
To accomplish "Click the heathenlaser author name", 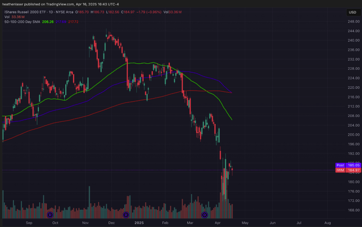I will pos(15,4).
